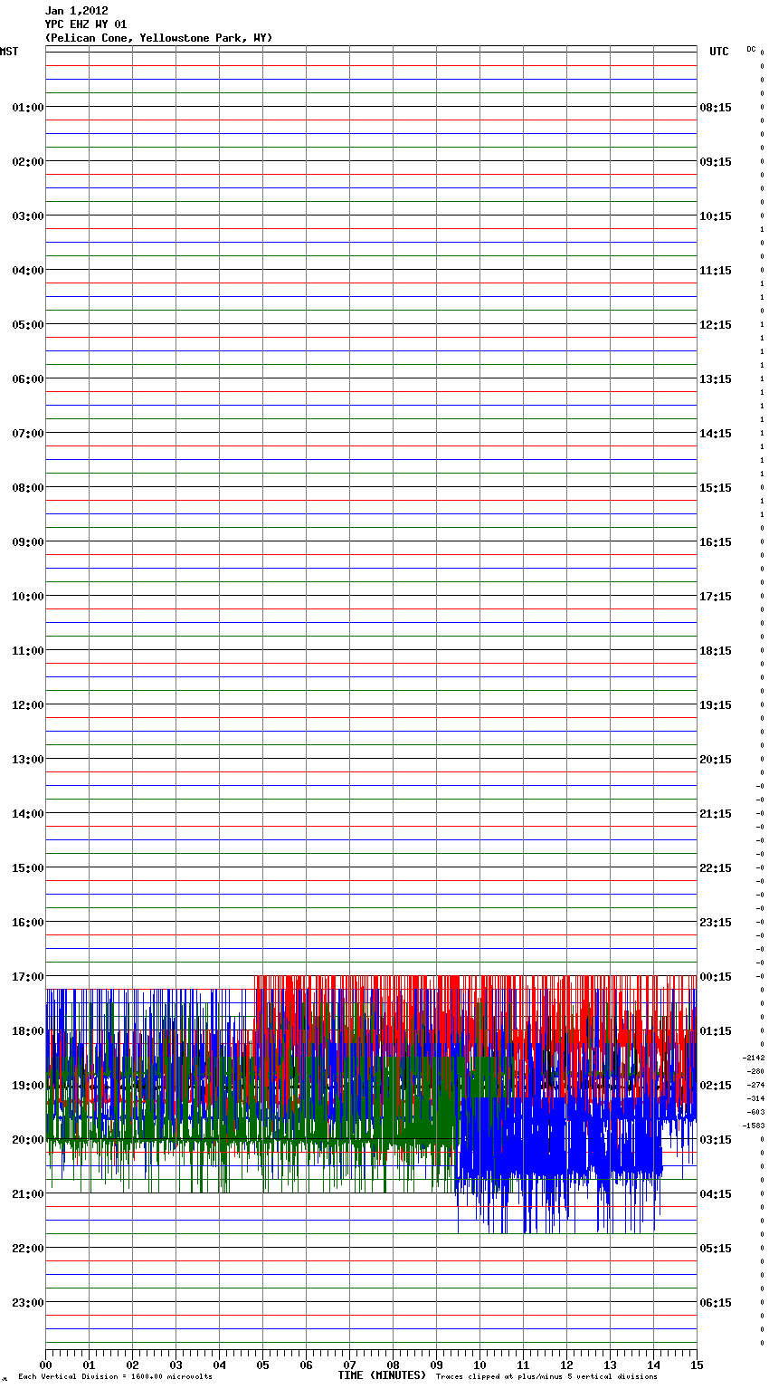Click the 06:15 UTC time label
The image size is (769, 1389).
click(x=716, y=1303)
